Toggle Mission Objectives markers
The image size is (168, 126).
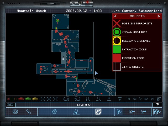click(x=117, y=41)
